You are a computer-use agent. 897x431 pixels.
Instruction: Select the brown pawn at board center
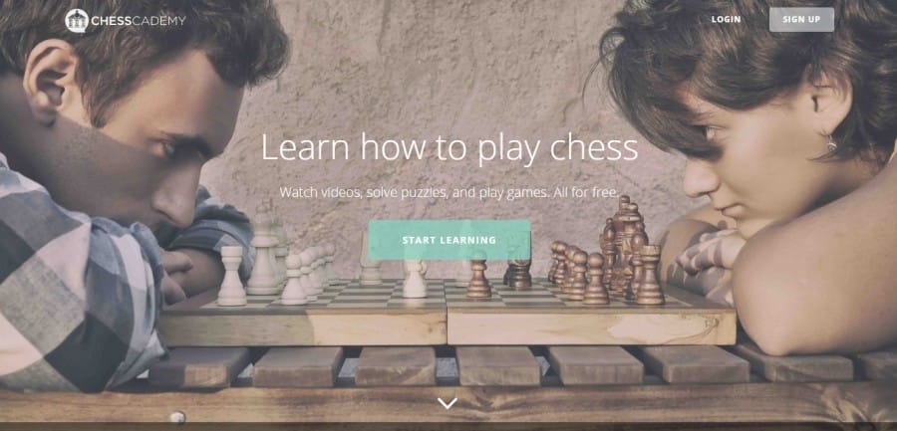[x=478, y=279]
